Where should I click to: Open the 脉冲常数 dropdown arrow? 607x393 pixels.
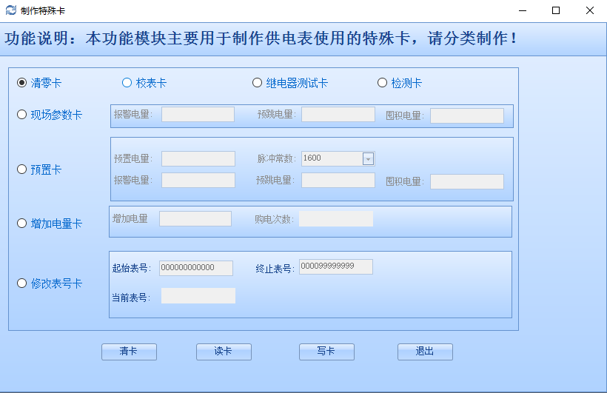368,158
